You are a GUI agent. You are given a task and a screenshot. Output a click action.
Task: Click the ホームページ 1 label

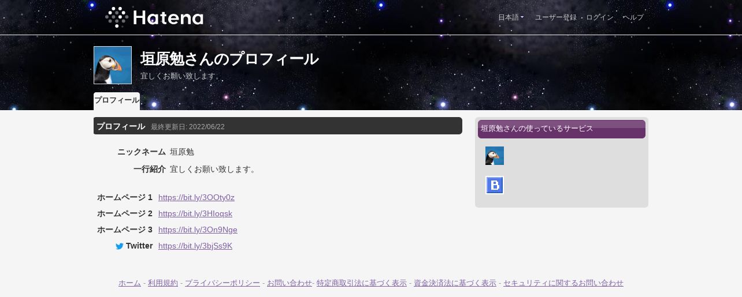point(125,197)
